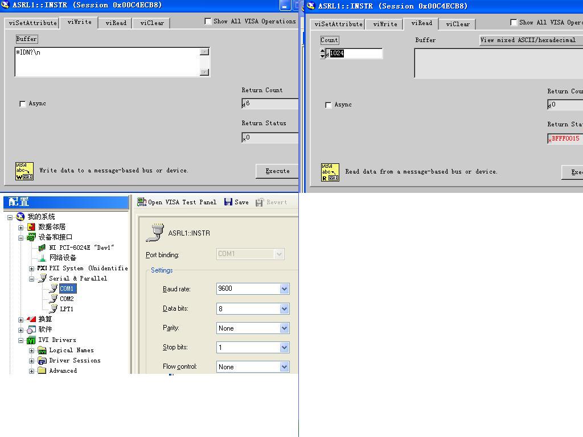Click the Revert icon in toolbar
This screenshot has width=583, height=437.
[x=260, y=202]
